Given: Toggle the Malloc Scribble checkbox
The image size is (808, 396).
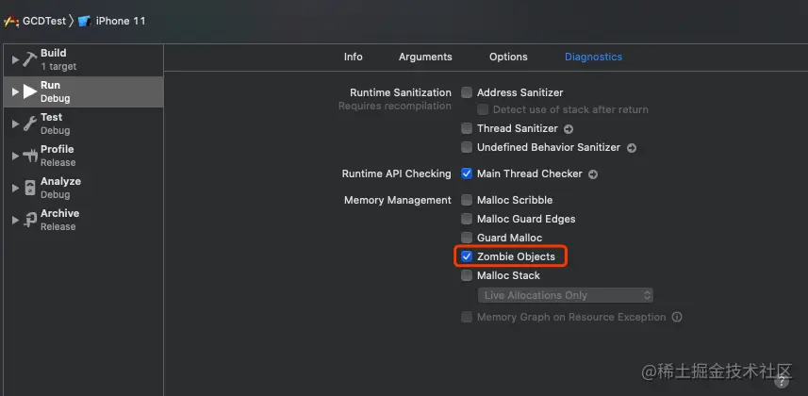Looking at the screenshot, I should tap(467, 200).
